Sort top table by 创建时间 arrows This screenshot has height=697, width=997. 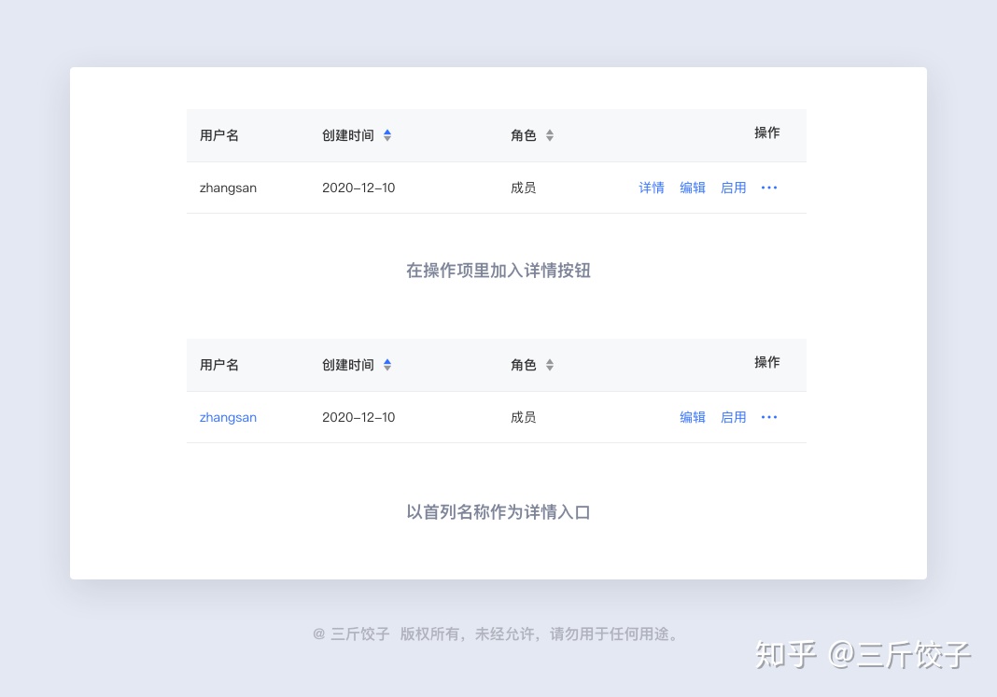coord(387,135)
